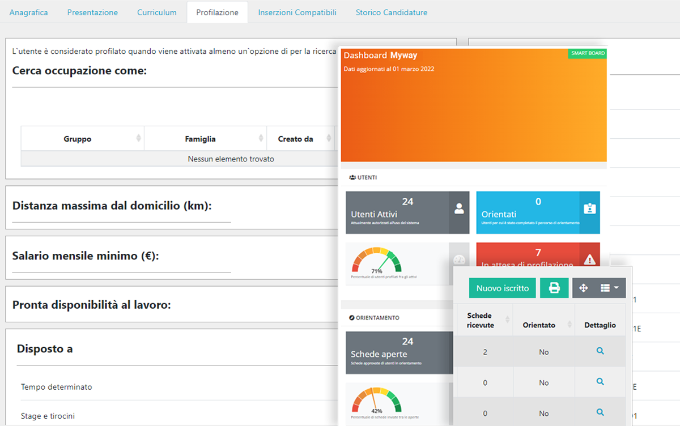Sort table by Gruppo column

click(x=78, y=139)
